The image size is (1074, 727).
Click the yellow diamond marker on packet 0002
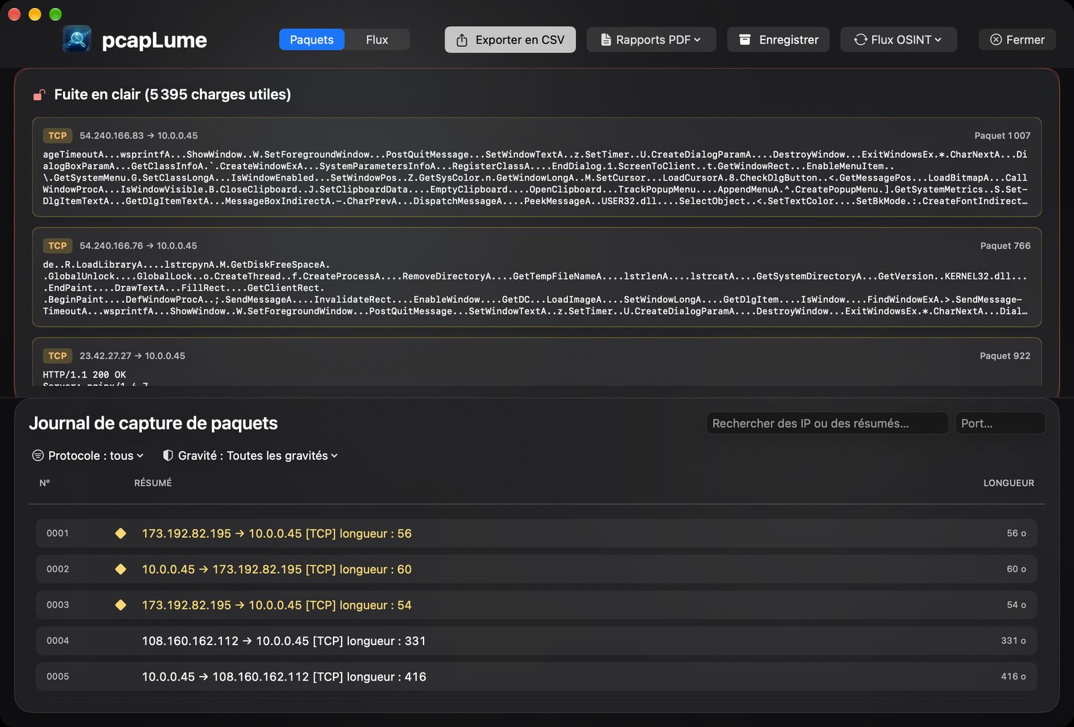pos(121,569)
